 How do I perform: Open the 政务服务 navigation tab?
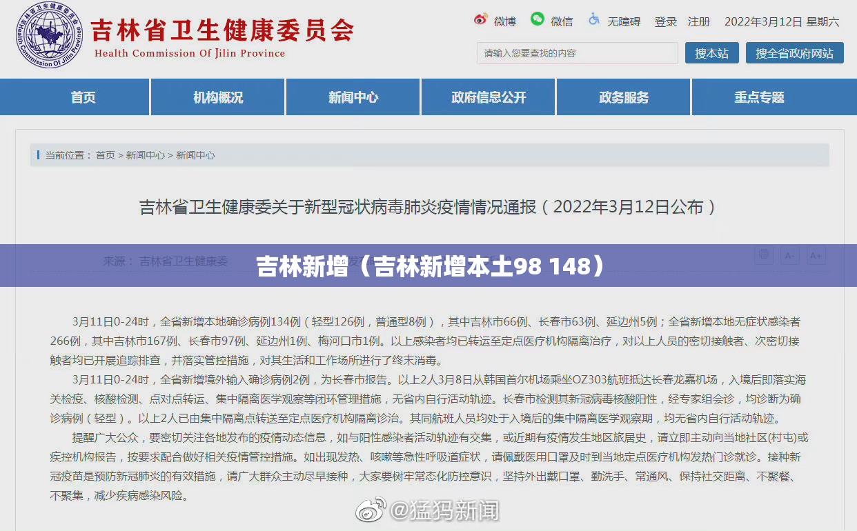coord(624,97)
